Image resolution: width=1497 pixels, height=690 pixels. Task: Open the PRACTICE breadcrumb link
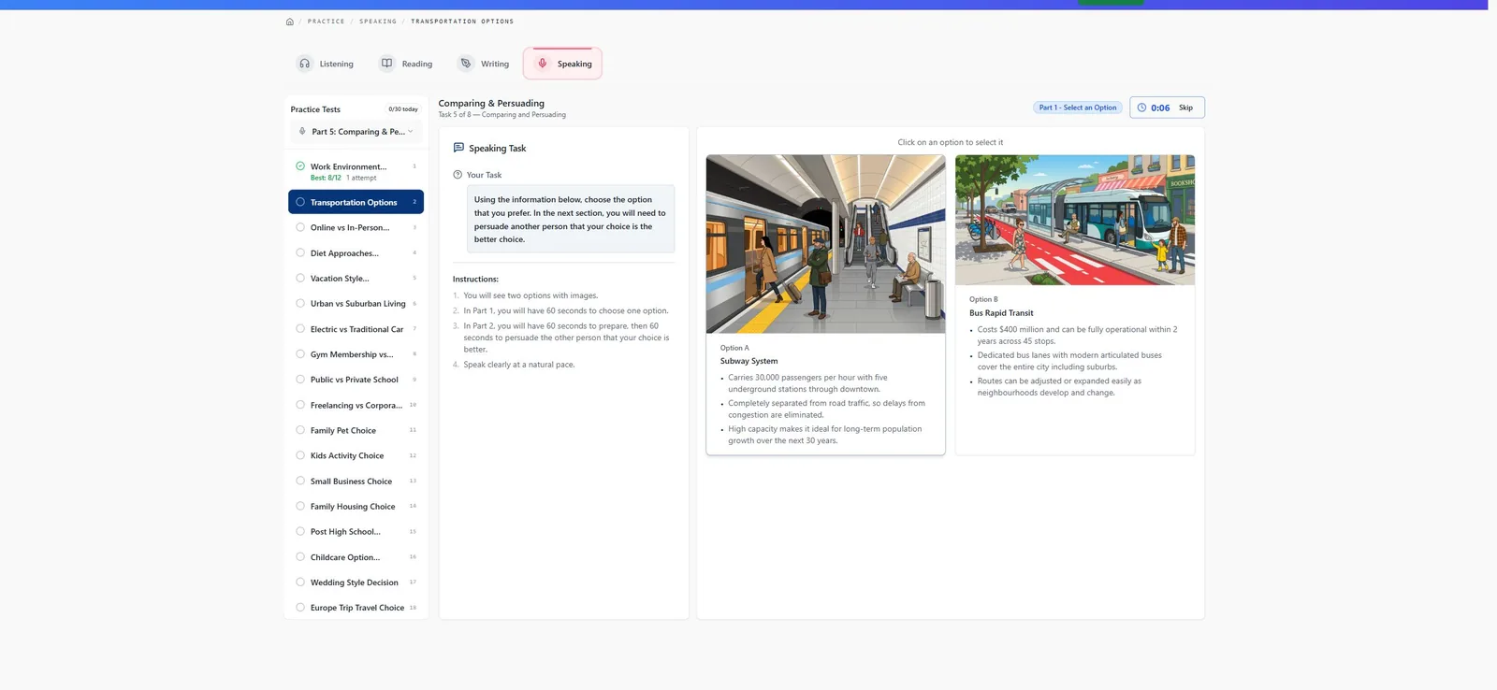[327, 22]
